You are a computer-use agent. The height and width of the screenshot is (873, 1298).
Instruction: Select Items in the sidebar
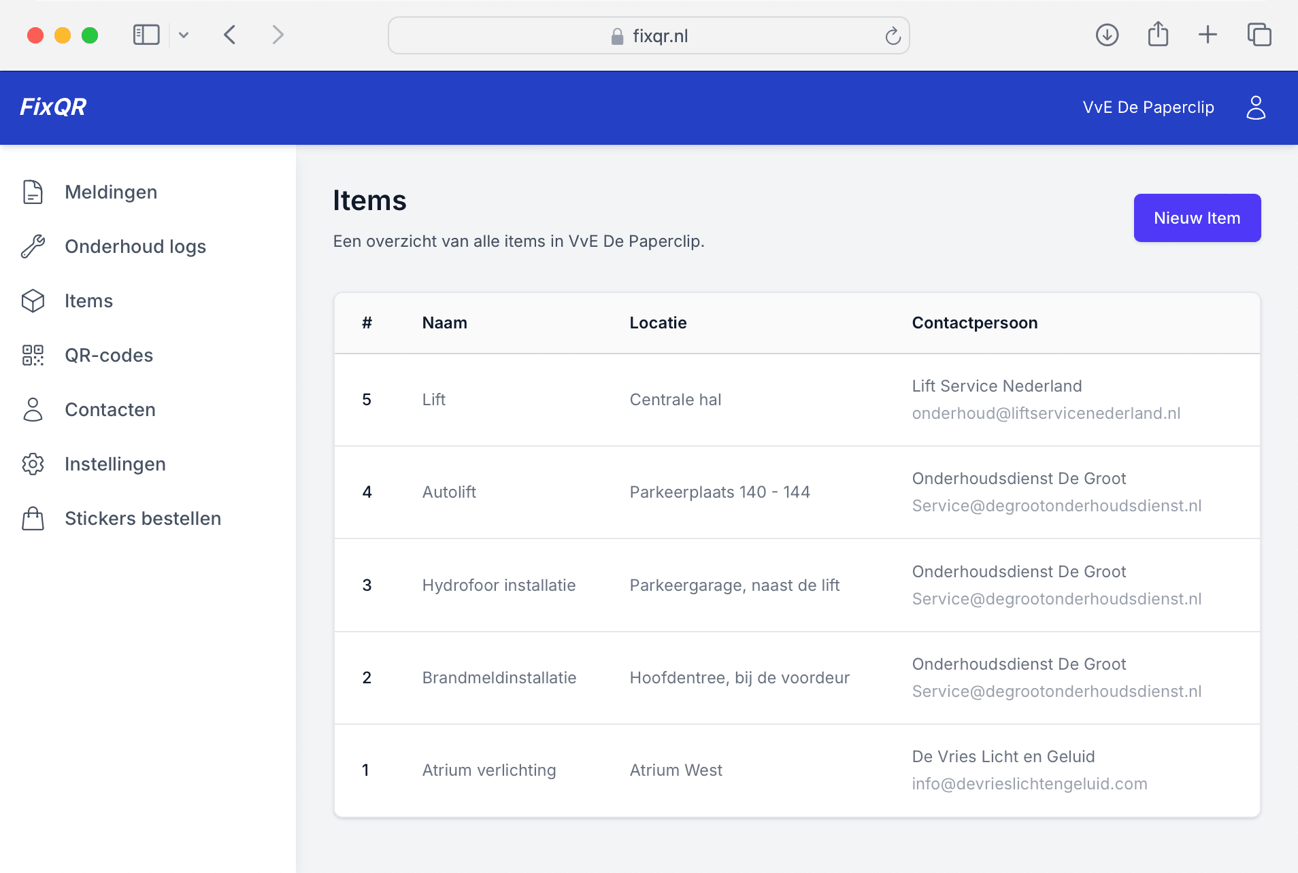(x=88, y=301)
